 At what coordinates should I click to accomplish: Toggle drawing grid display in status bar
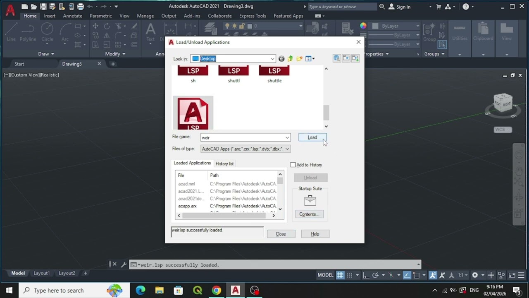coord(340,275)
